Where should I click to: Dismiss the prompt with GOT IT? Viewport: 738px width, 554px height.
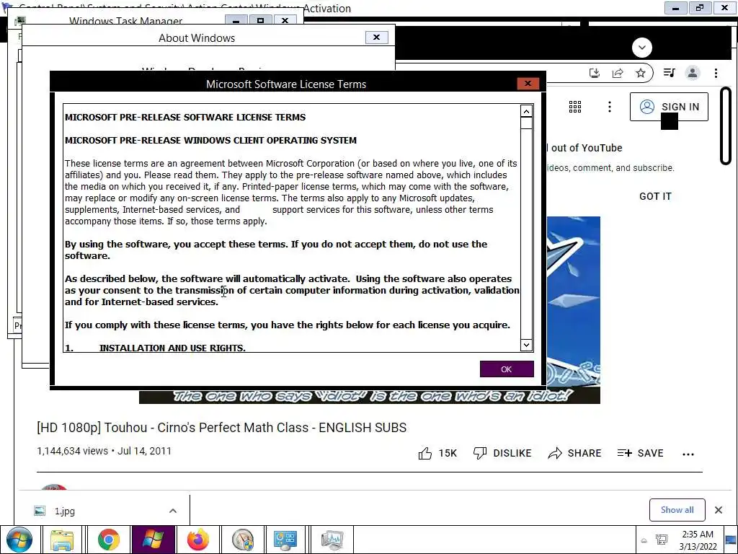click(655, 196)
